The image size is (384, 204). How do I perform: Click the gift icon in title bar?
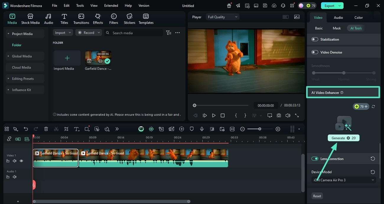229,6
